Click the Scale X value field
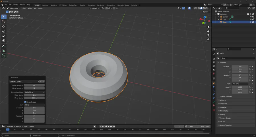Viewport: 256px width, 137px height. pos(240,87)
